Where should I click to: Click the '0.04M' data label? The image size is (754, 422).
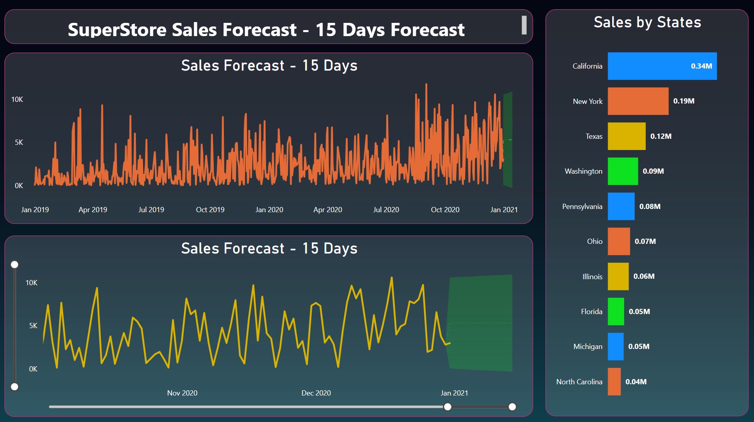pos(636,382)
